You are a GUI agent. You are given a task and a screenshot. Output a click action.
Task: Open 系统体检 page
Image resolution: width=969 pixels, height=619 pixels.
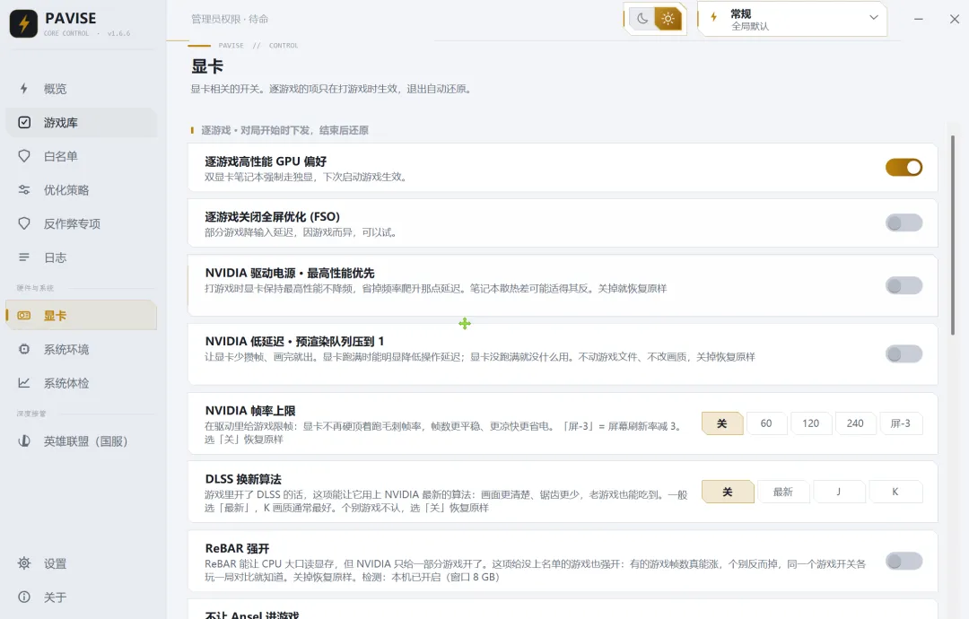81,382
